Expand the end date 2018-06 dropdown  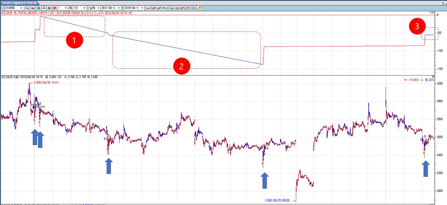pos(142,8)
